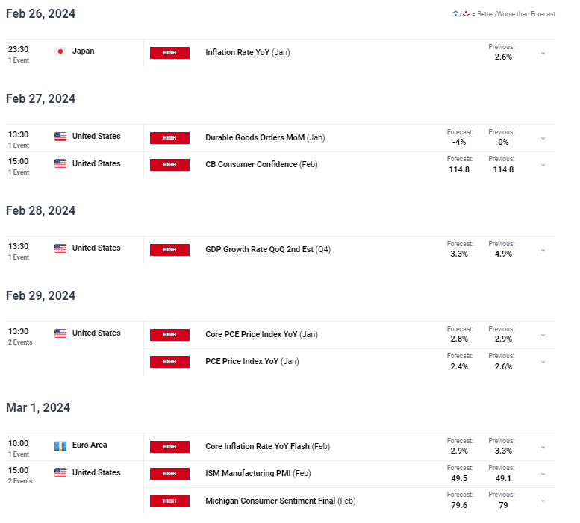
Task: Expand the Michigan Consumer Sentiment Final row
Action: pyautogui.click(x=543, y=501)
